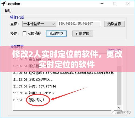Click the 定位偏移 checkbox label
This screenshot has width=135, height=118.
click(x=34, y=33)
